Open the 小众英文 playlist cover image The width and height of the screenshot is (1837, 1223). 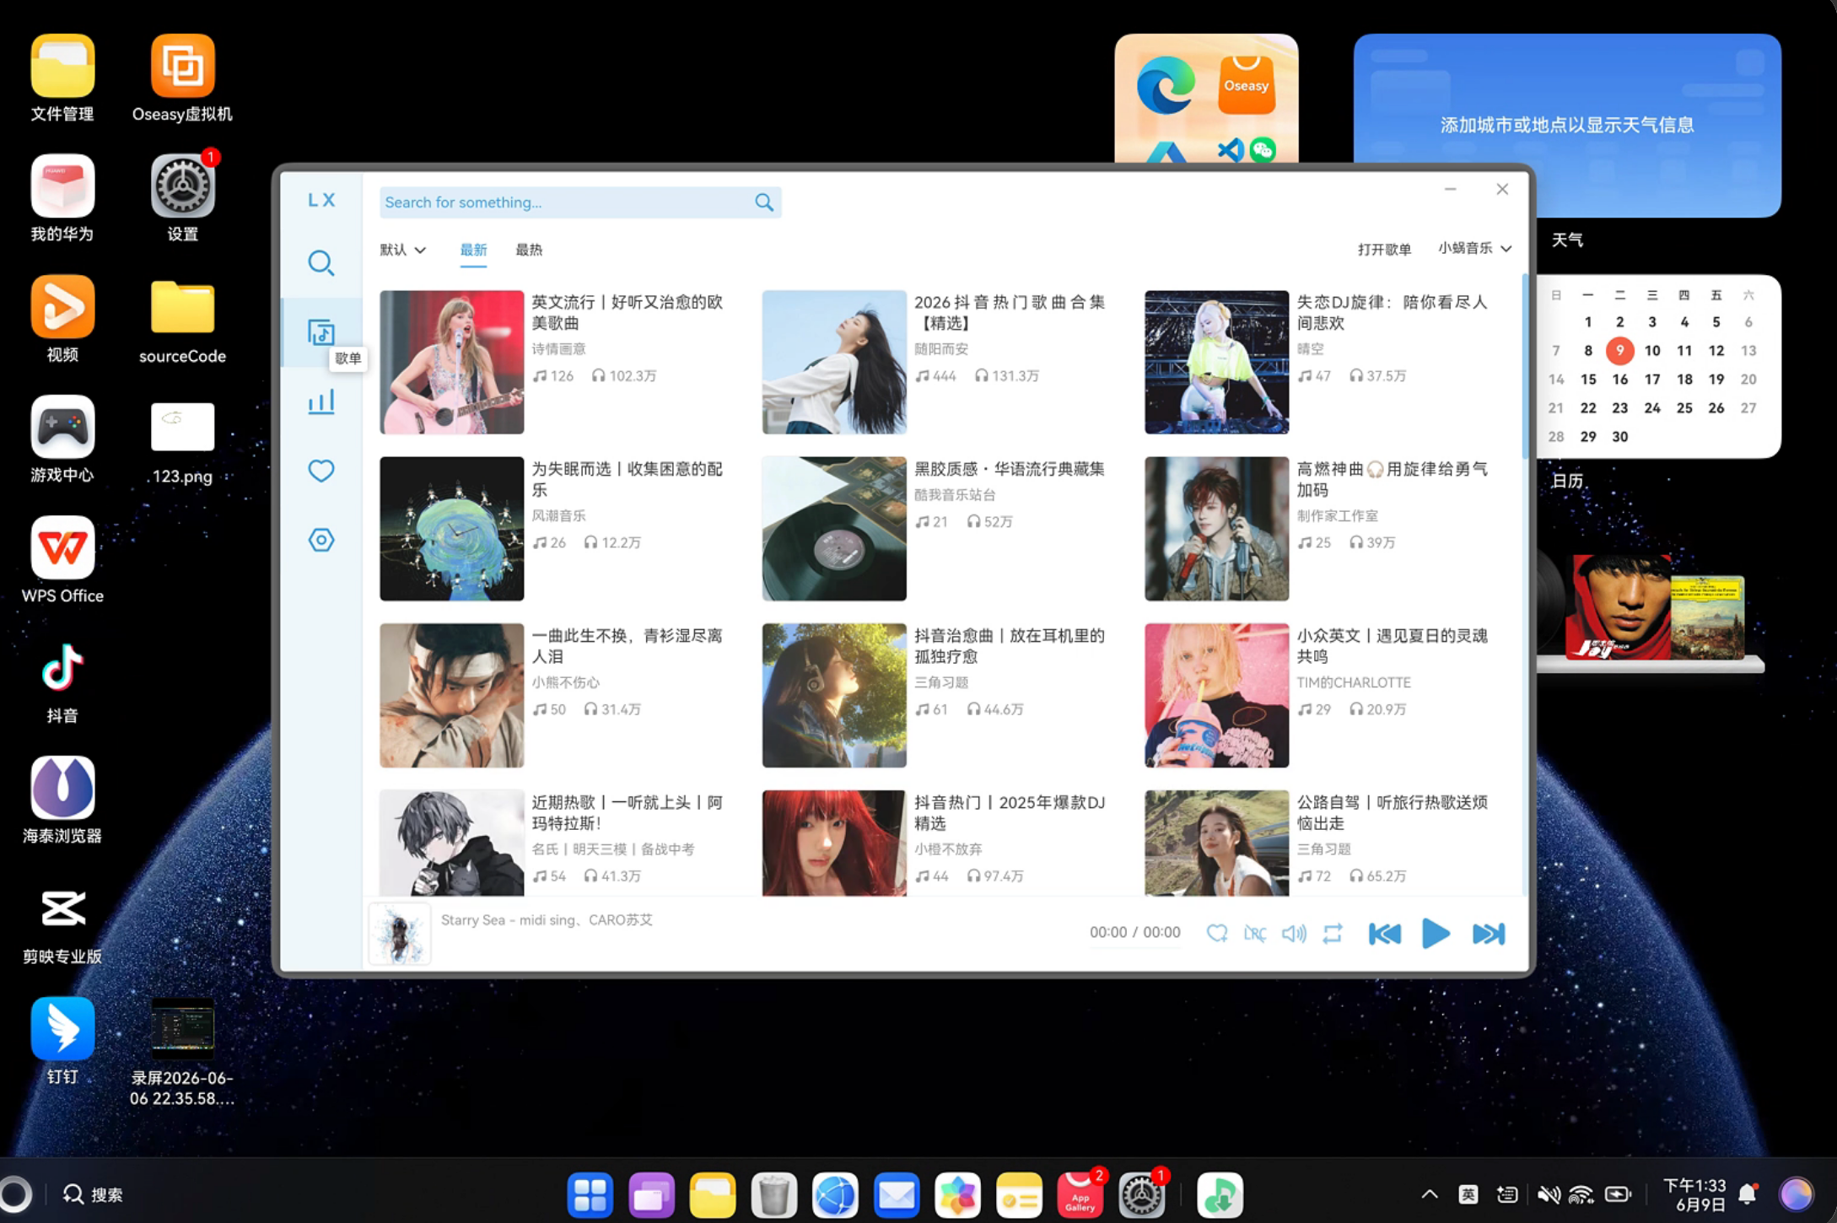[x=1216, y=695]
